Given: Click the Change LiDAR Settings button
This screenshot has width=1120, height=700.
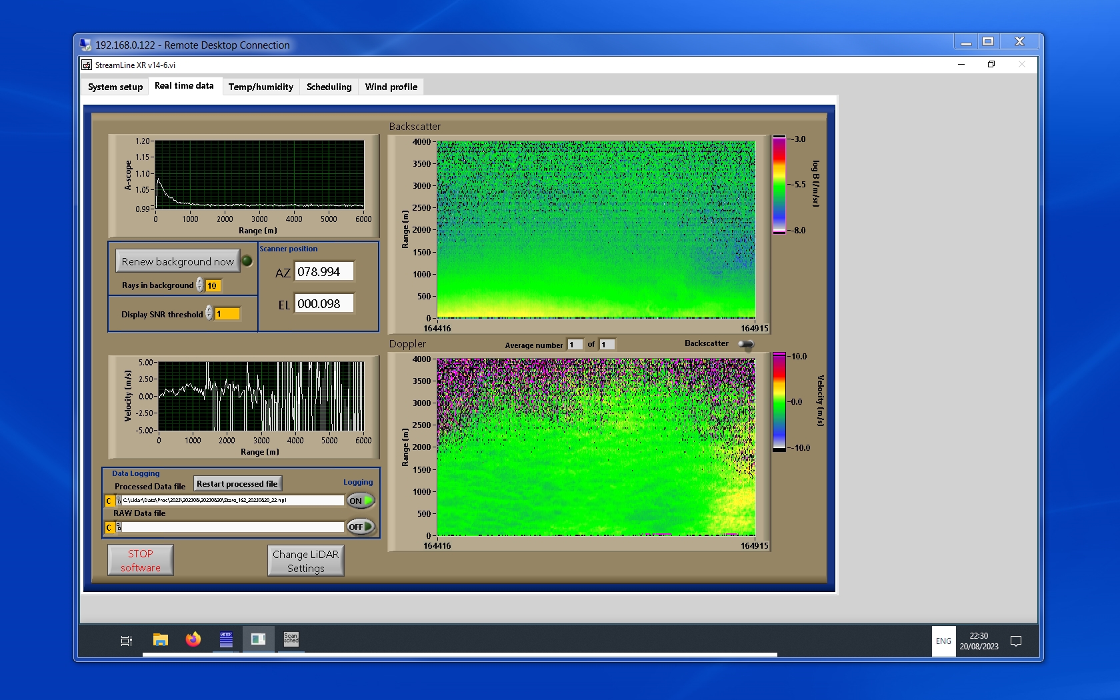Looking at the screenshot, I should (x=305, y=561).
